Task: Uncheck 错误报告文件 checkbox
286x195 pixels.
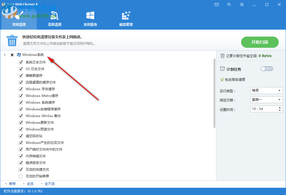Action: click(21, 163)
